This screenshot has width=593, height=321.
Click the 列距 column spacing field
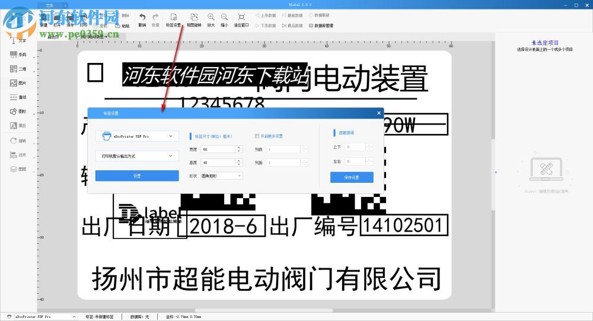coord(283,163)
